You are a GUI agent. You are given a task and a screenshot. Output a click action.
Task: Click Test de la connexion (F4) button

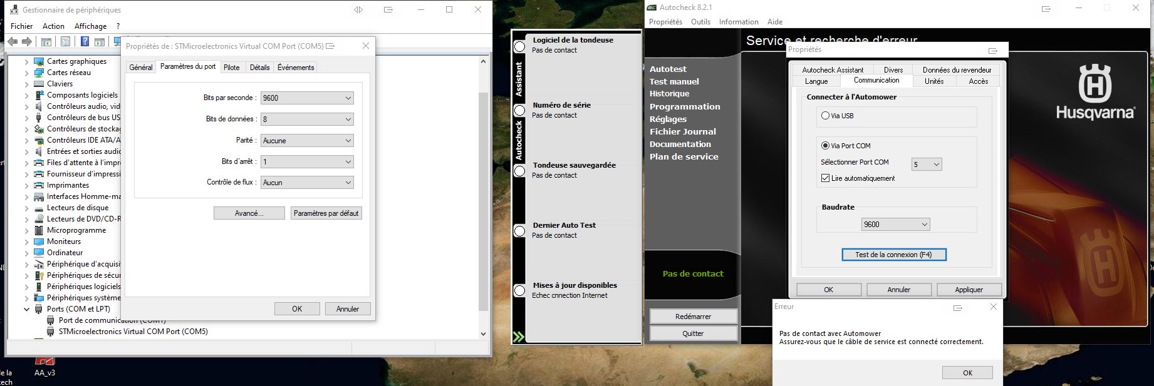click(894, 255)
